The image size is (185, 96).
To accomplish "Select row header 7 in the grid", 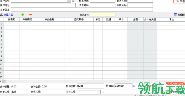I will [2, 48].
